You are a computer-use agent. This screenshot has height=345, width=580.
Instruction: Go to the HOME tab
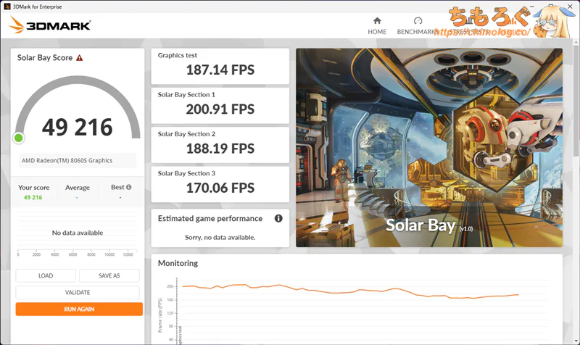[377, 32]
